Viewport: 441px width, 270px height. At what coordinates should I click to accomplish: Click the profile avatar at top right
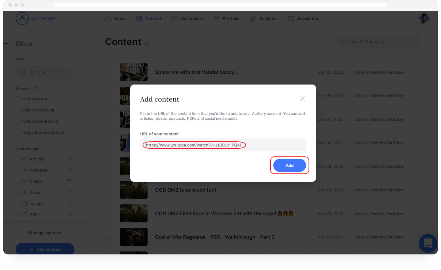click(x=424, y=18)
